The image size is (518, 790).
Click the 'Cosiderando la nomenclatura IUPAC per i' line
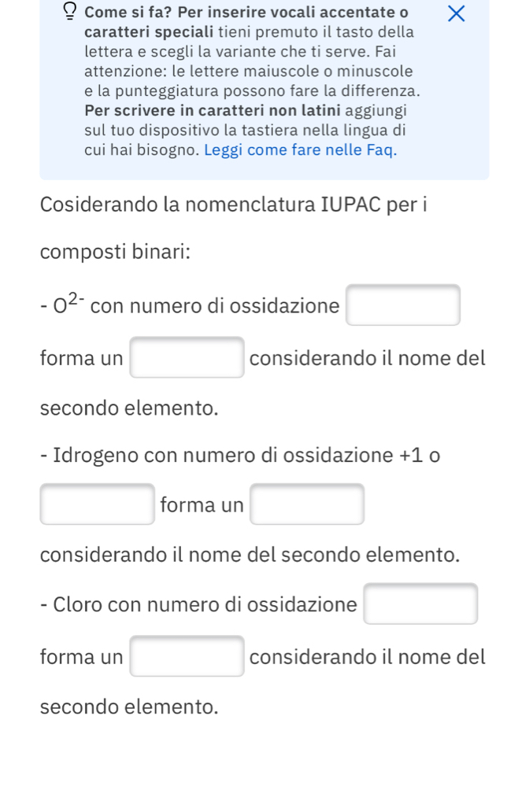point(234,205)
